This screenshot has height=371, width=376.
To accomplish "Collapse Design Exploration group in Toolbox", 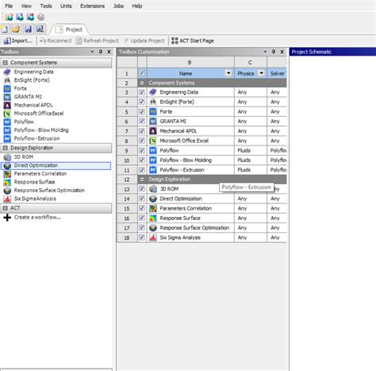I will click(x=5, y=148).
